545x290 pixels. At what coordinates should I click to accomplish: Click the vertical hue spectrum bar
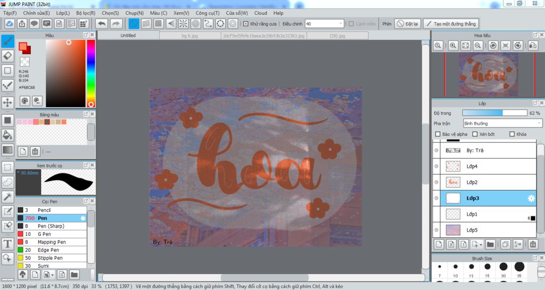tap(90, 73)
